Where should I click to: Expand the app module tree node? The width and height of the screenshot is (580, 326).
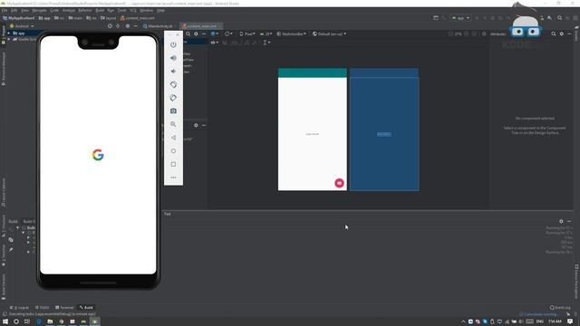point(9,34)
